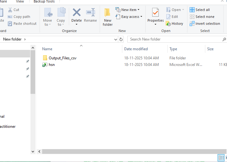
Task: Click the Microsoft Excel W... type cell
Action: point(186,65)
